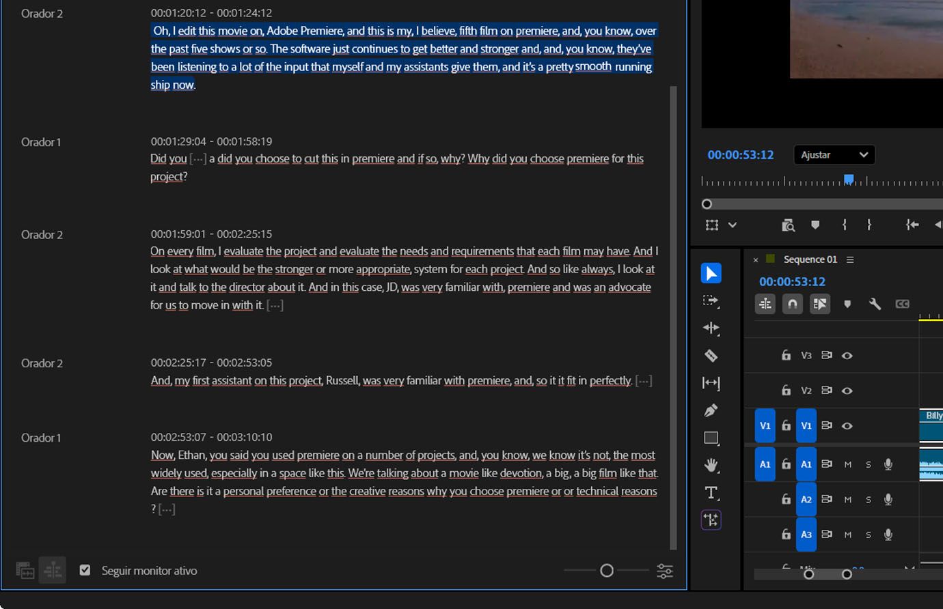
Task: Hide video track V1 output eye icon
Action: tap(847, 425)
